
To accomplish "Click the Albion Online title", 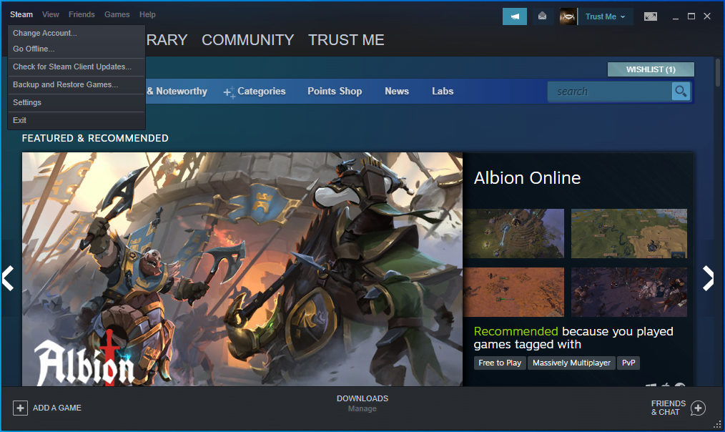I will (527, 178).
